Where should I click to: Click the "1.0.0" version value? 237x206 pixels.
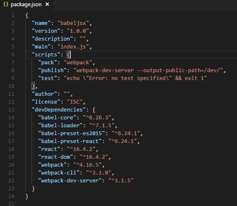point(78,31)
